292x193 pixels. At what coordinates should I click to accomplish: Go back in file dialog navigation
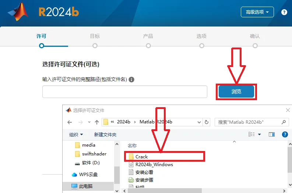[70, 122]
